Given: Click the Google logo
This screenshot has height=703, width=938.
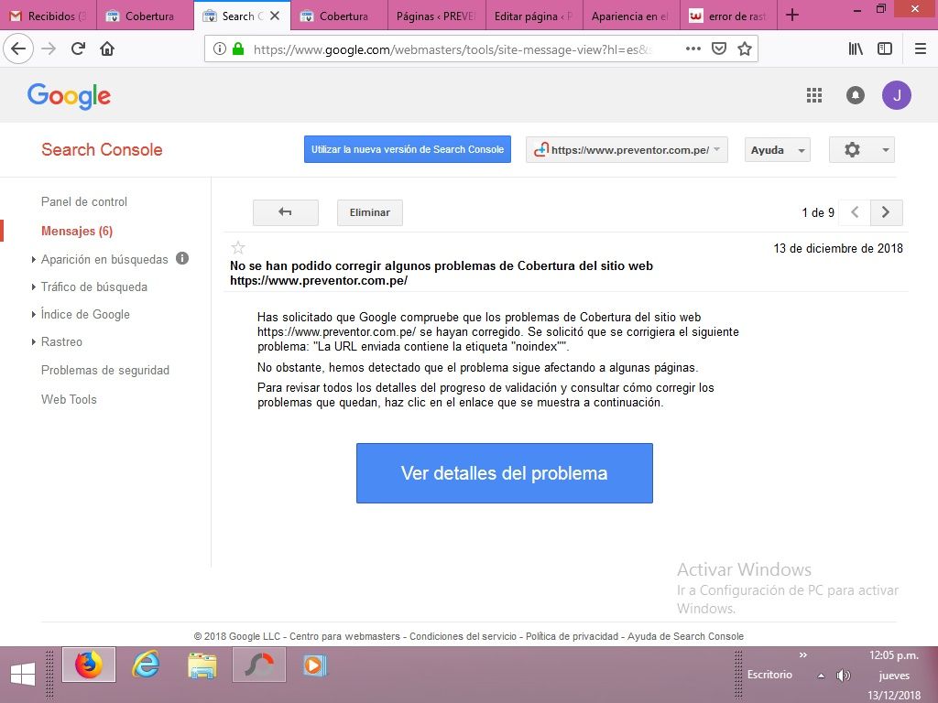Looking at the screenshot, I should [x=69, y=95].
